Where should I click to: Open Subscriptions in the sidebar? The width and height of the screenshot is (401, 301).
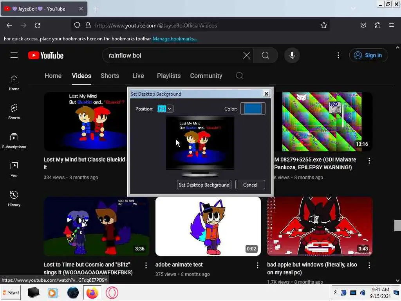[14, 141]
